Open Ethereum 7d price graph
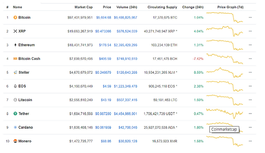This screenshot has width=265, height=153. [x=225, y=45]
